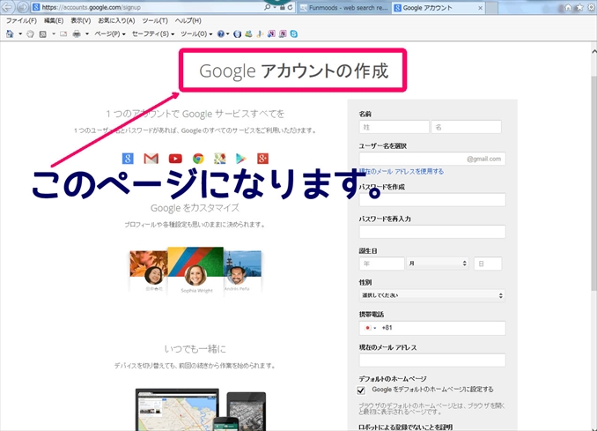Click the mobile phone field showing +81

tap(432, 328)
